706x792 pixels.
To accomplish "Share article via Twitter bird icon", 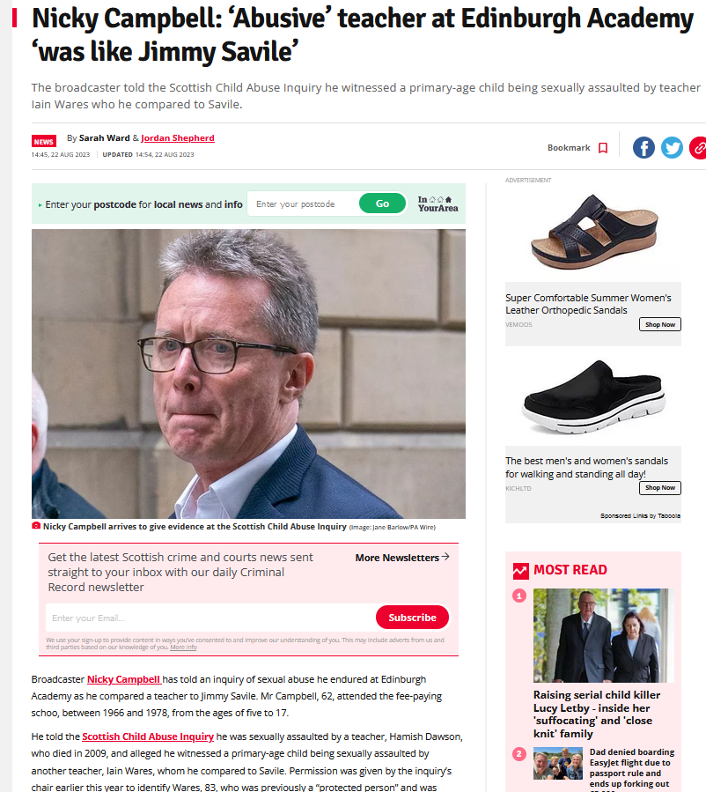I will click(672, 147).
